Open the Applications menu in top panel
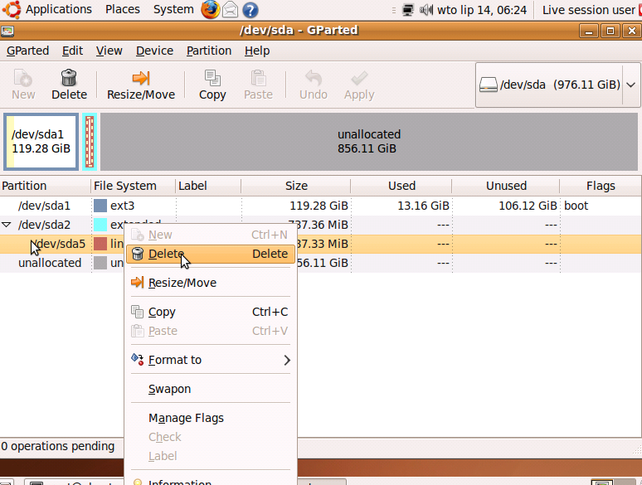Image resolution: width=642 pixels, height=485 pixels. (x=59, y=9)
